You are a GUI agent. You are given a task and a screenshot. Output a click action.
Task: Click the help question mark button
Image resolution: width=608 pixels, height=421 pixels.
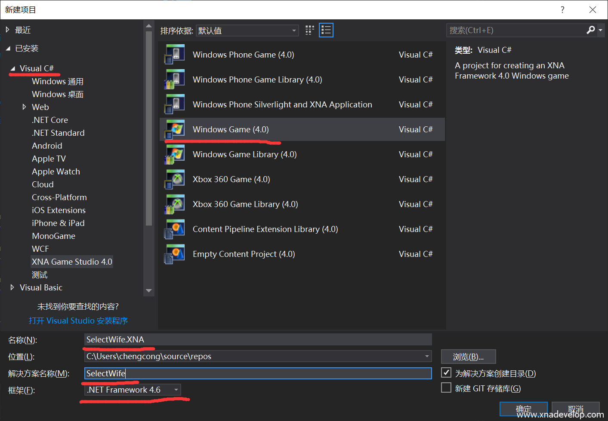(562, 10)
